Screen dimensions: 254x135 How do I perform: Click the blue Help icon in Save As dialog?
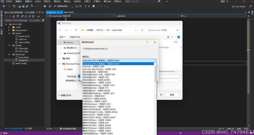click(x=179, y=37)
